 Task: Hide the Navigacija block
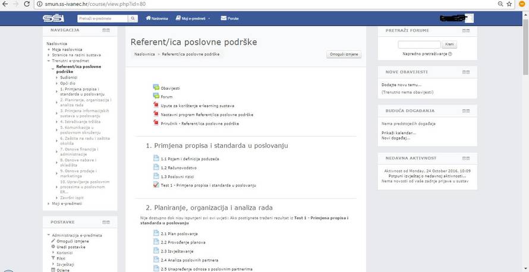(x=104, y=30)
